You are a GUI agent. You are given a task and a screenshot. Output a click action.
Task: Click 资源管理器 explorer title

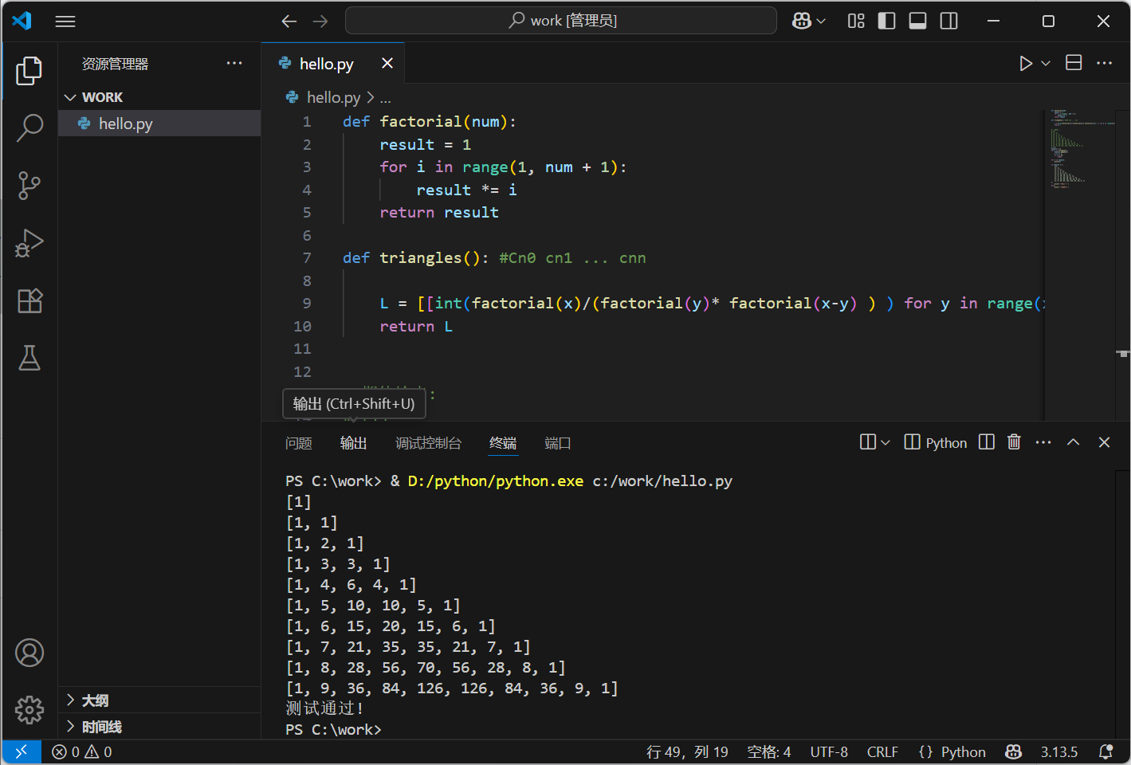click(x=115, y=64)
